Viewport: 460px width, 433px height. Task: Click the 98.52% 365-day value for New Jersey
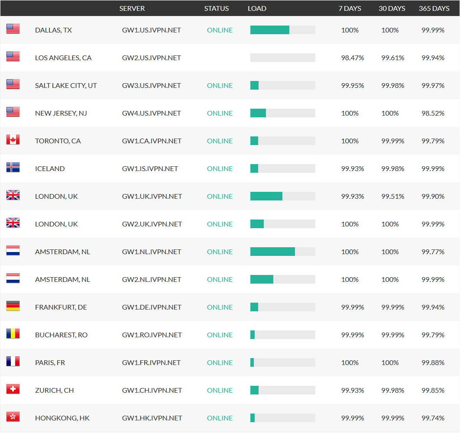tap(433, 113)
